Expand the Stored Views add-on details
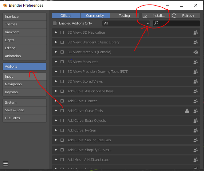This screenshot has height=171, width=204. (56, 81)
